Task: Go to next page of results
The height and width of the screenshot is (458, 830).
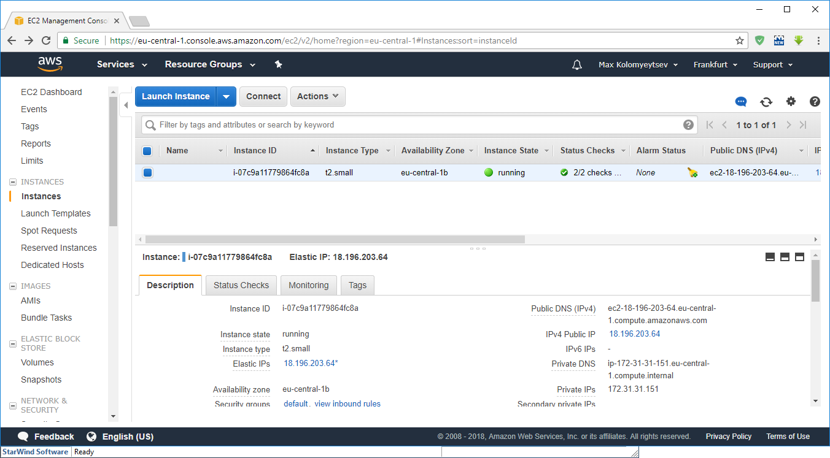Action: pos(789,125)
